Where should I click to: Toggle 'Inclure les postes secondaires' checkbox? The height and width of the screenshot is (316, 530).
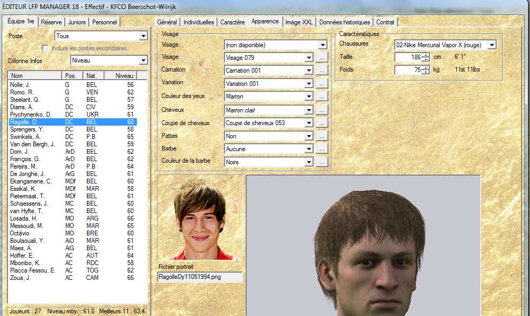(x=45, y=48)
